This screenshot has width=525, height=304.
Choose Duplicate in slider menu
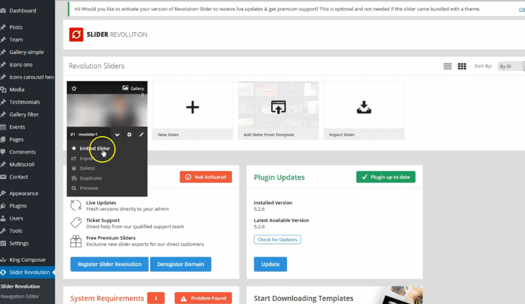tap(90, 178)
